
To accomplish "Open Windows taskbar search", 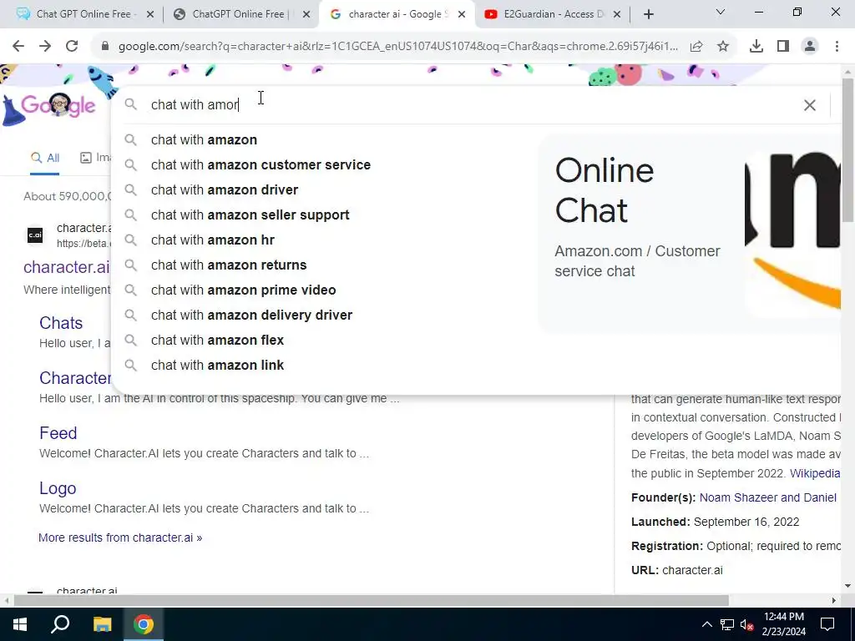I will (x=60, y=624).
